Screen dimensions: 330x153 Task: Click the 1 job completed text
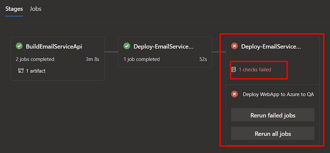click(141, 59)
